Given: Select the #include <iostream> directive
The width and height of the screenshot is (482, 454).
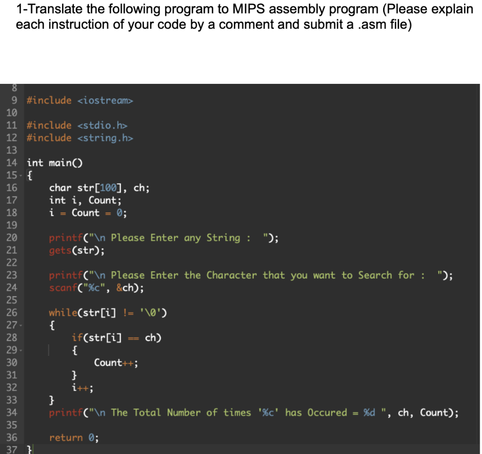Looking at the screenshot, I should click(x=80, y=100).
